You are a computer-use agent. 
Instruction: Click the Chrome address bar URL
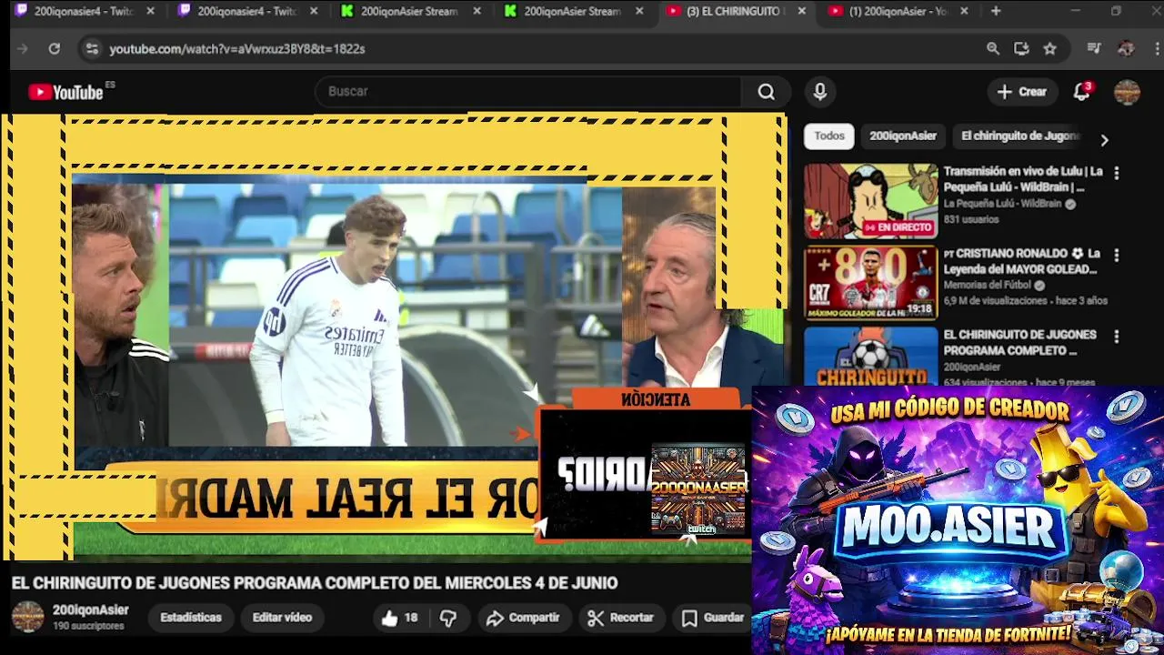click(x=237, y=49)
